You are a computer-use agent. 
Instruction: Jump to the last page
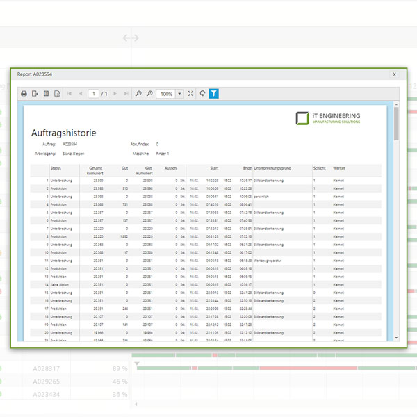click(126, 93)
